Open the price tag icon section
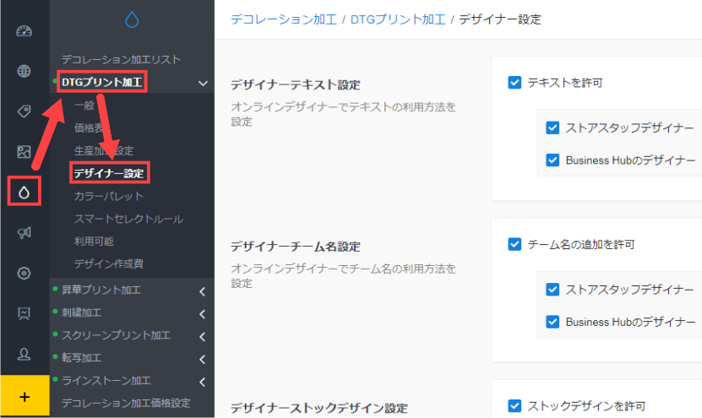702x418 pixels. click(x=24, y=111)
